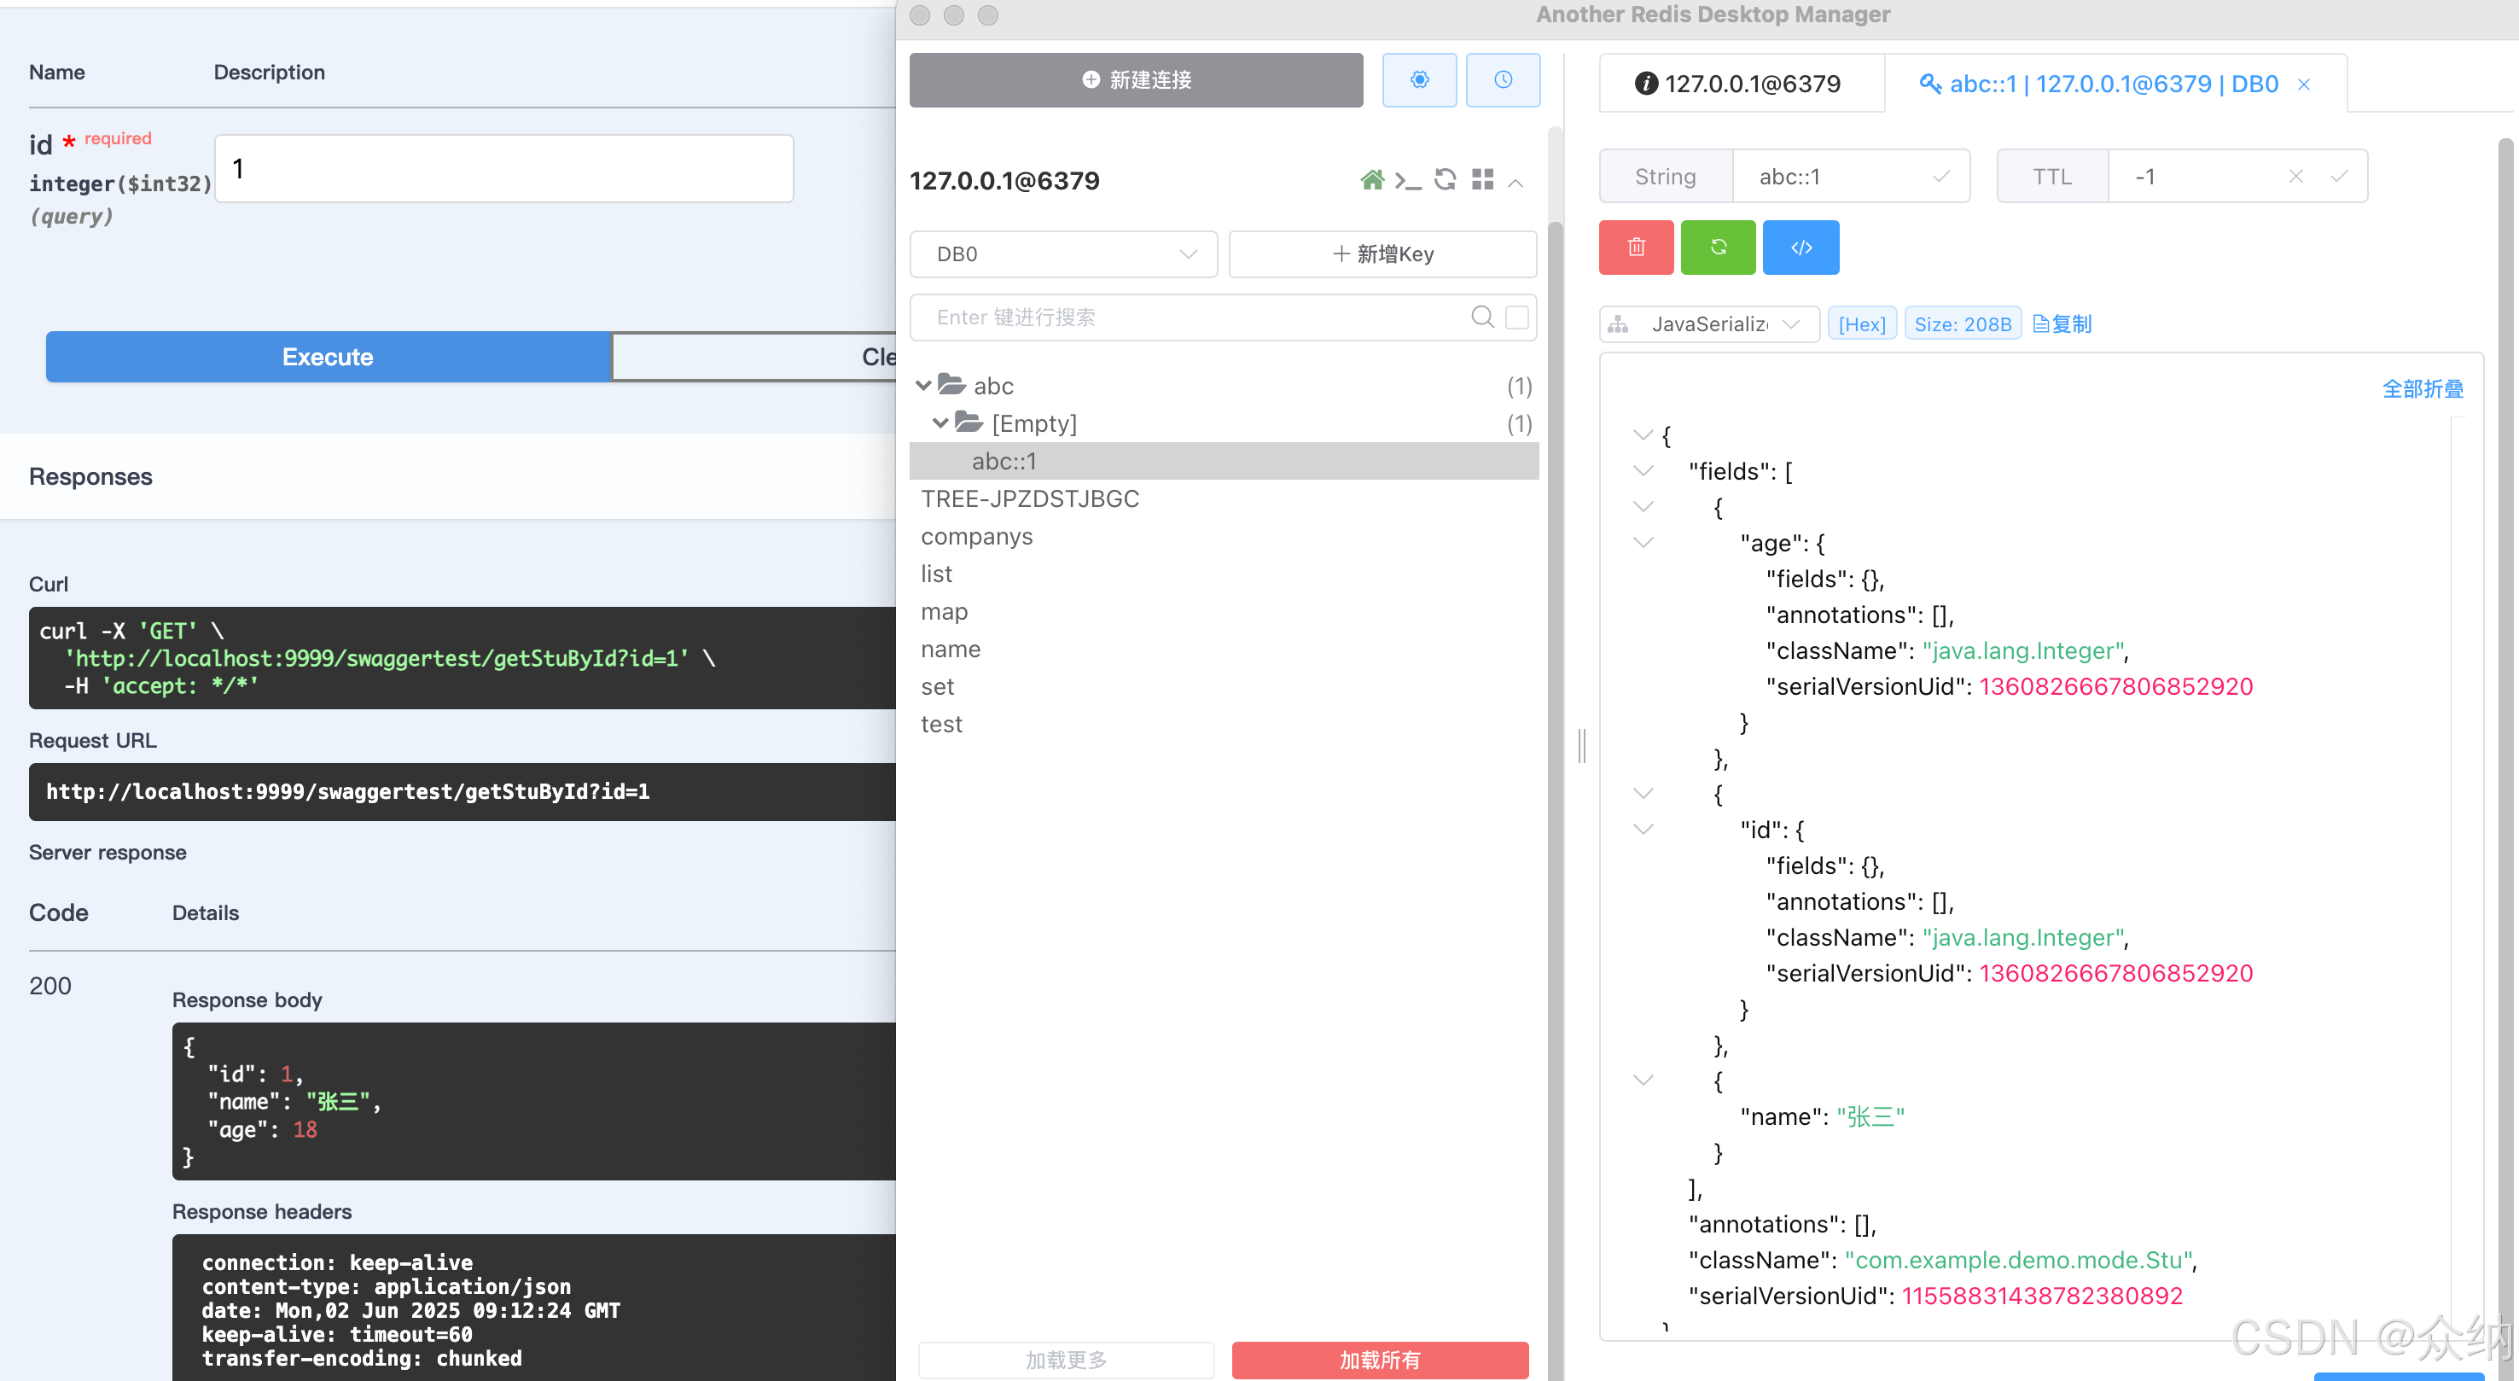
Task: Open the JavaSerialize format viewer dropdown
Action: point(1709,324)
